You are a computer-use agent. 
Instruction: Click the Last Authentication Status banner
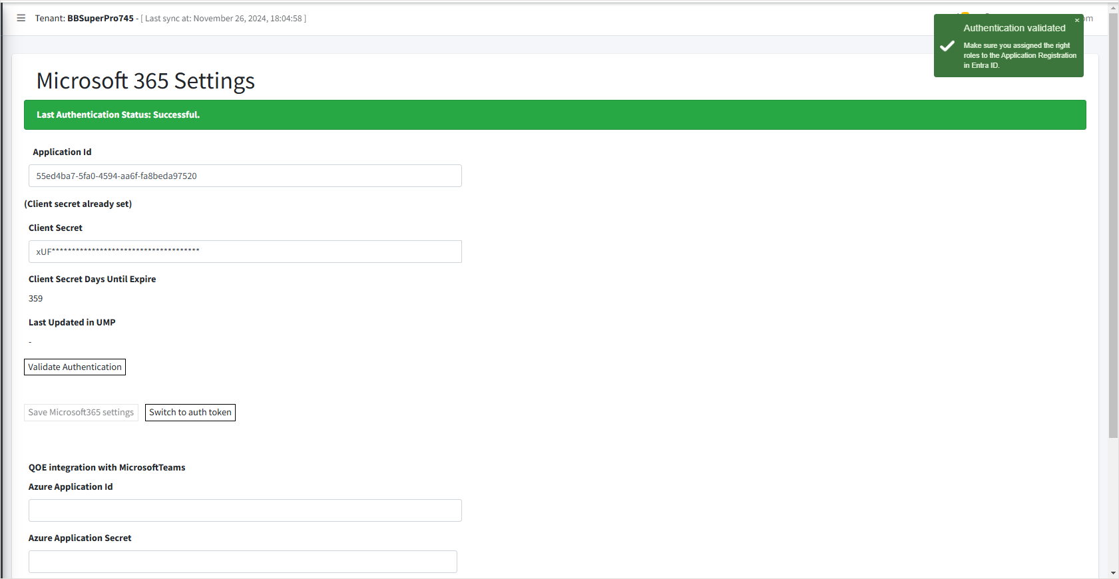pos(555,114)
